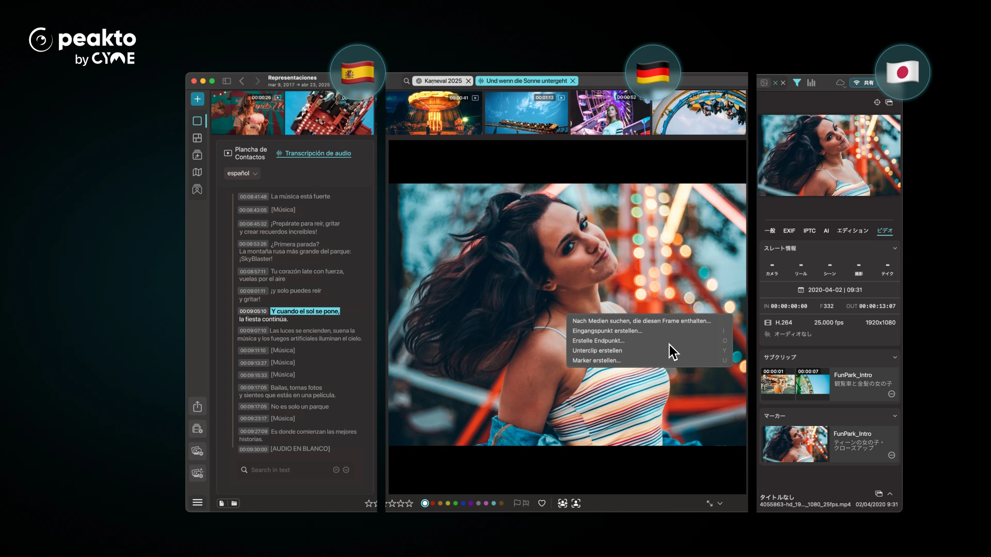This screenshot has width=991, height=557.
Task: Open the español language dropdown
Action: (242, 173)
